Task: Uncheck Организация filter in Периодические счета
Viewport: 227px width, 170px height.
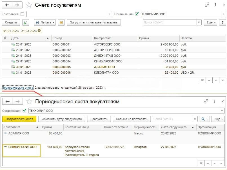Action: coord(25,111)
